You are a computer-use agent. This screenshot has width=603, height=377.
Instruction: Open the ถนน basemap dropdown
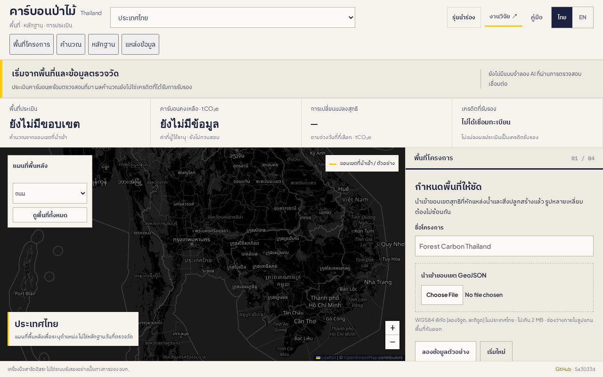point(50,193)
